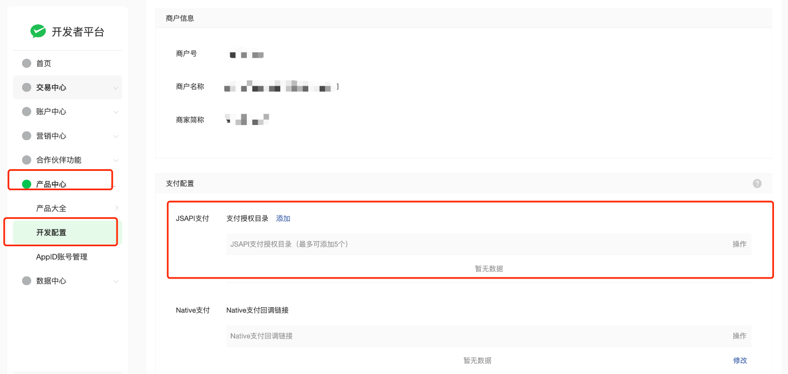Open AppID账号管理 menu item

coord(61,257)
